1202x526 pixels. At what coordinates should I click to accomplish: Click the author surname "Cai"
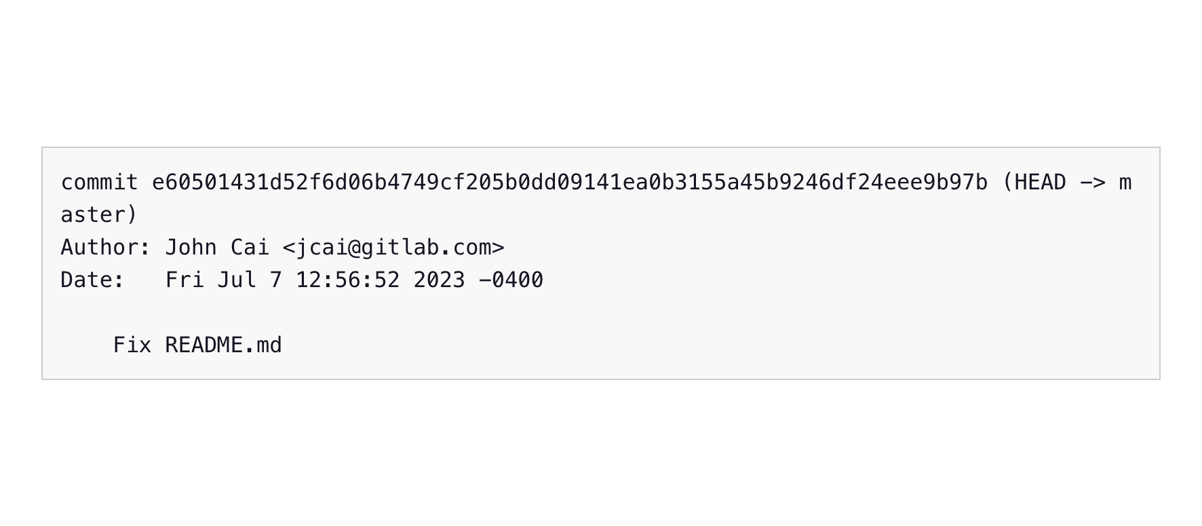pos(250,248)
